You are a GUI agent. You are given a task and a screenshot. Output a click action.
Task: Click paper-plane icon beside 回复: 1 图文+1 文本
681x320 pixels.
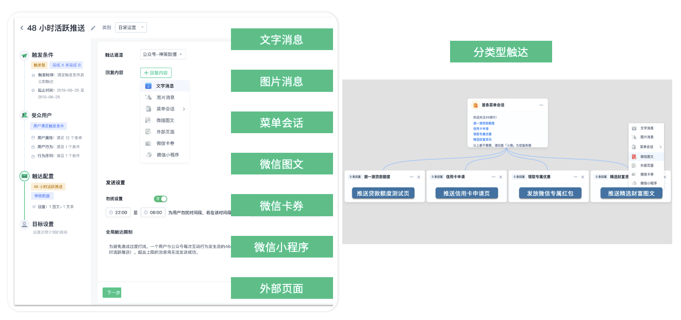[34, 207]
